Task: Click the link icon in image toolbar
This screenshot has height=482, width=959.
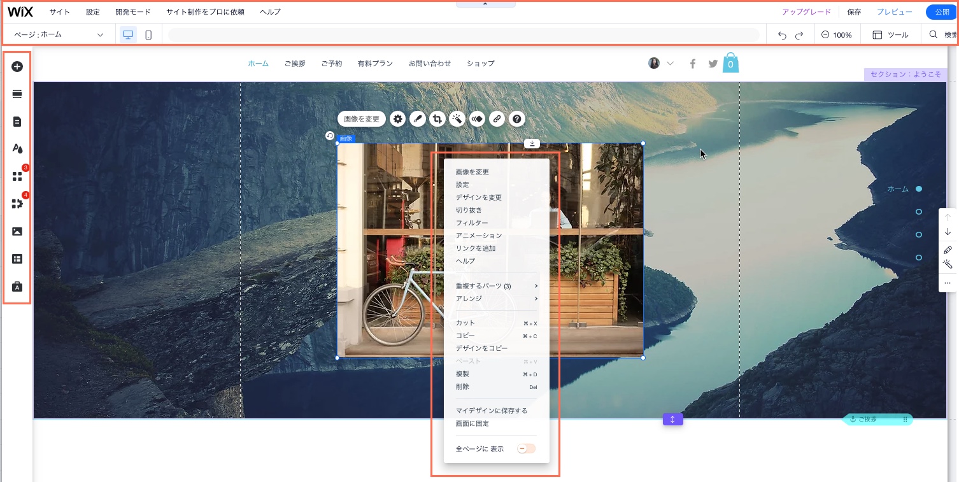Action: point(497,118)
